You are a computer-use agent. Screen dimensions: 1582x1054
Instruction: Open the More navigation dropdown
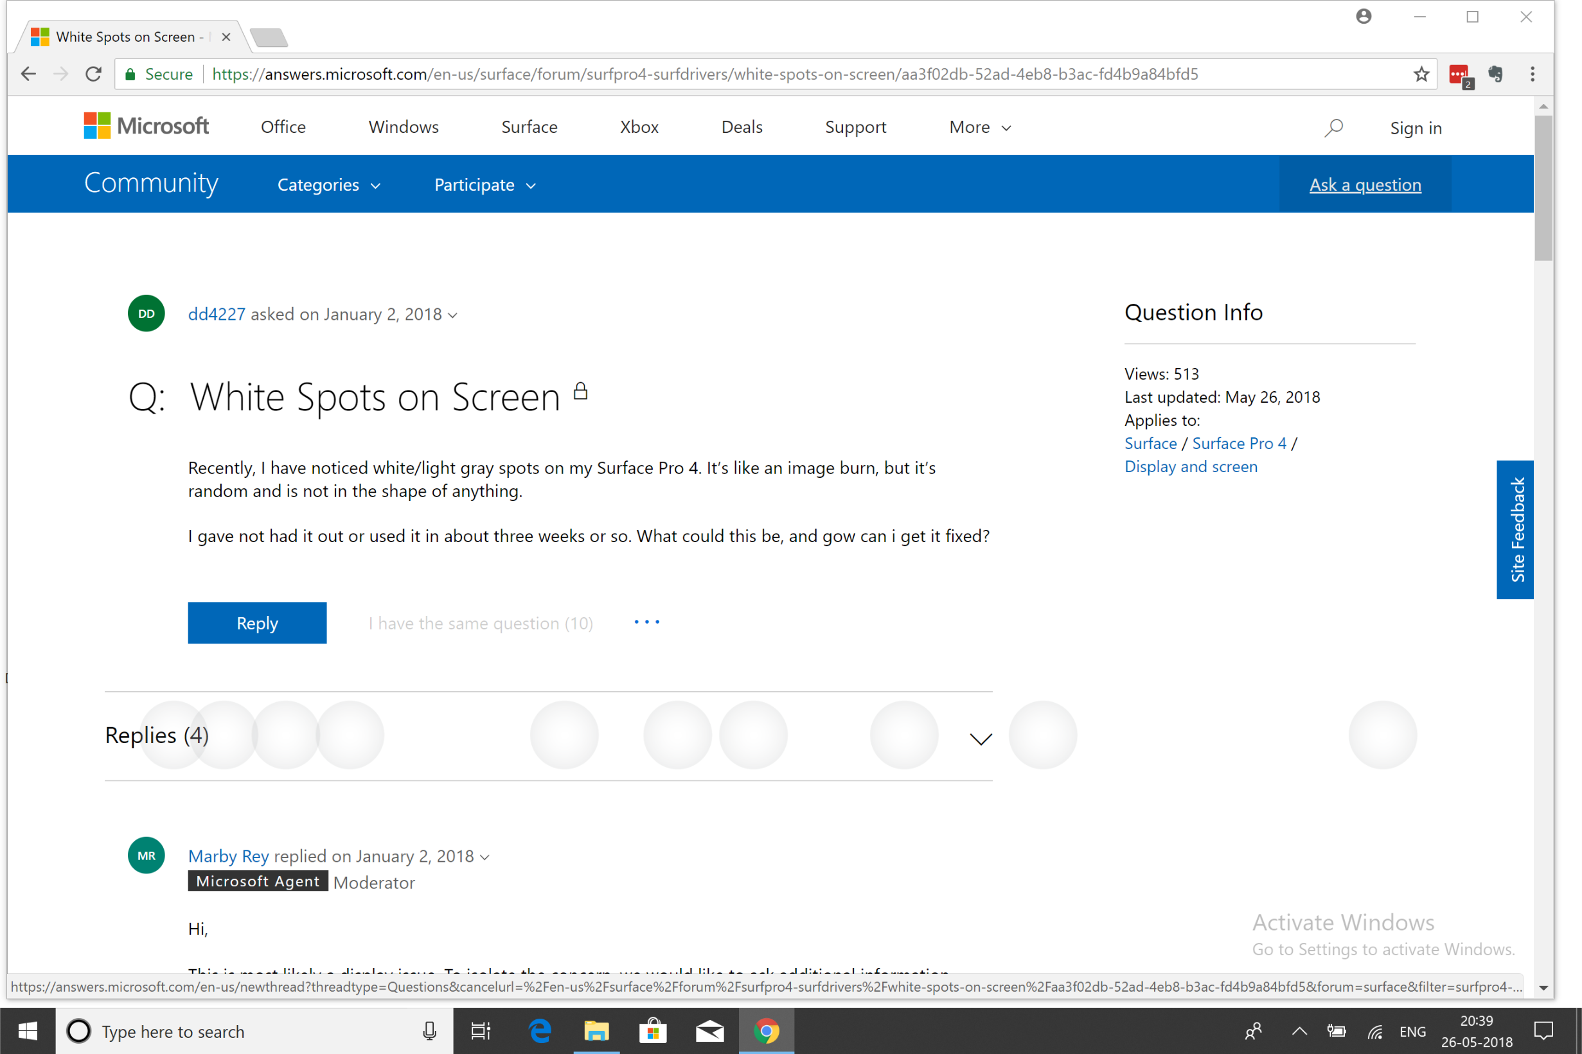coord(979,127)
